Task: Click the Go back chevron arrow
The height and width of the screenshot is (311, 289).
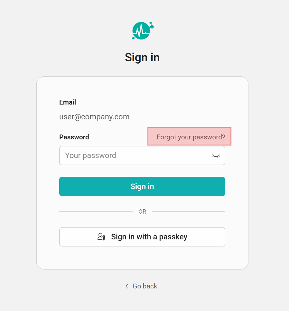Action: pos(127,286)
